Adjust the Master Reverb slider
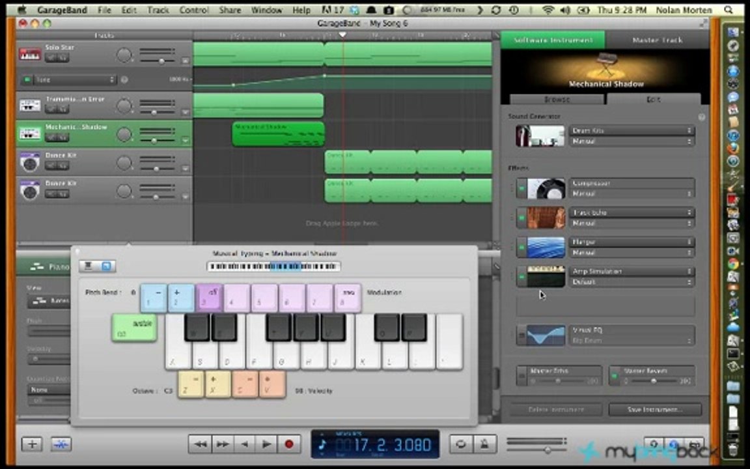This screenshot has height=469, width=750. point(652,381)
